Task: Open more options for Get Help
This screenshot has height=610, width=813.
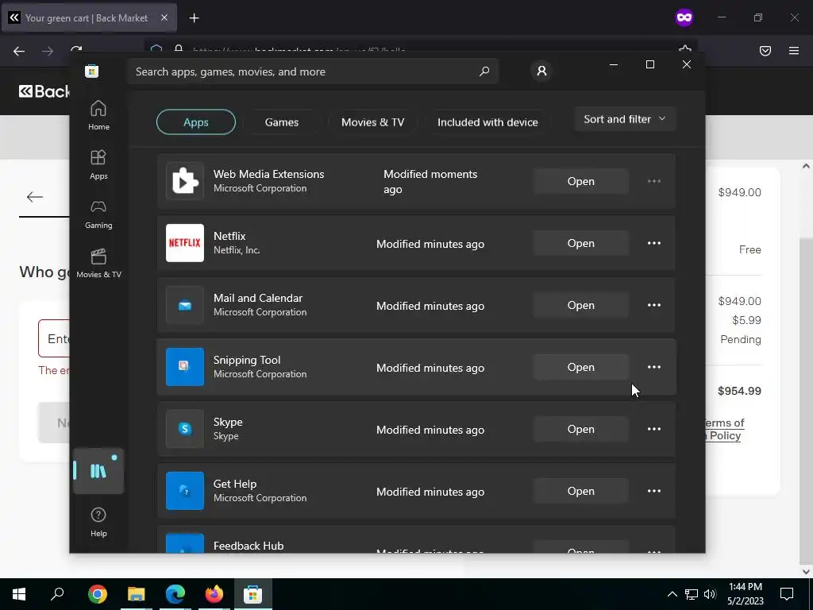Action: coord(654,491)
